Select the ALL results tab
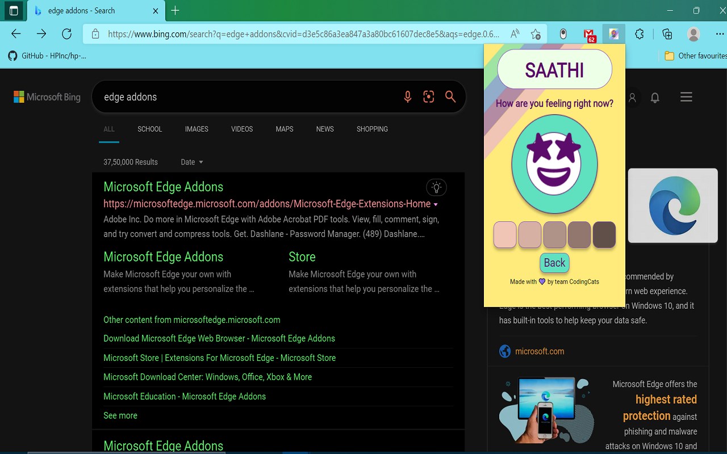This screenshot has height=454, width=727. click(x=109, y=129)
